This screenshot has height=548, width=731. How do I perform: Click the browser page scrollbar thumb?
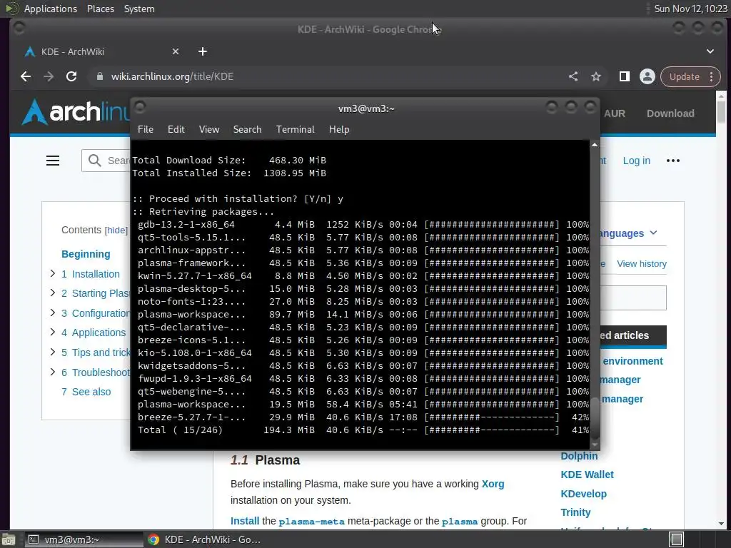click(721, 112)
